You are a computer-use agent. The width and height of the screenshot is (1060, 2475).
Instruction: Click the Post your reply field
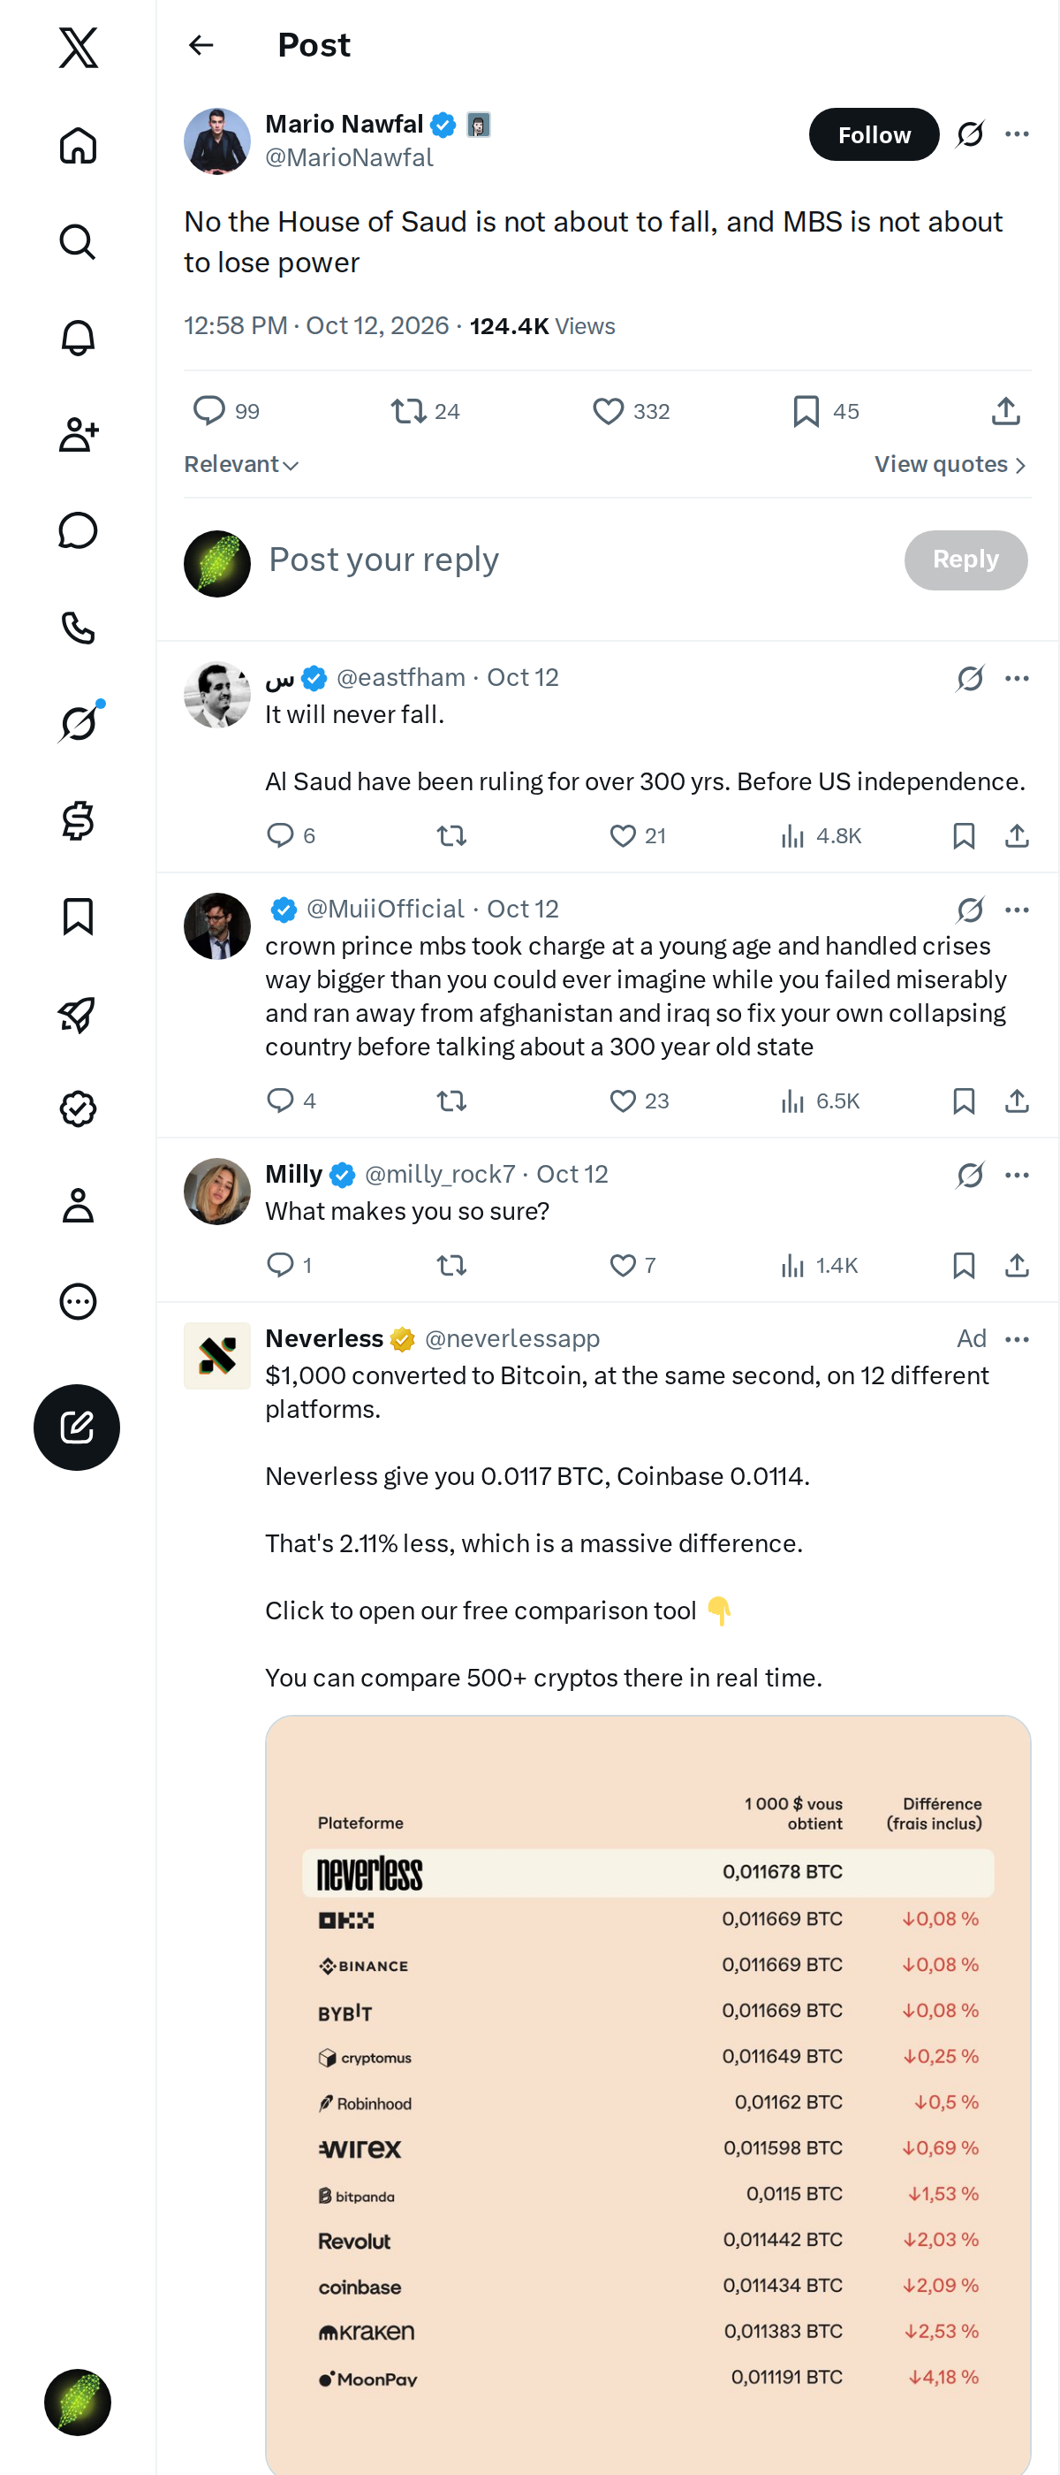576,560
